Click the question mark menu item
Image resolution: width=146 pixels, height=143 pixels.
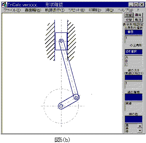pyautogui.click(x=138, y=10)
